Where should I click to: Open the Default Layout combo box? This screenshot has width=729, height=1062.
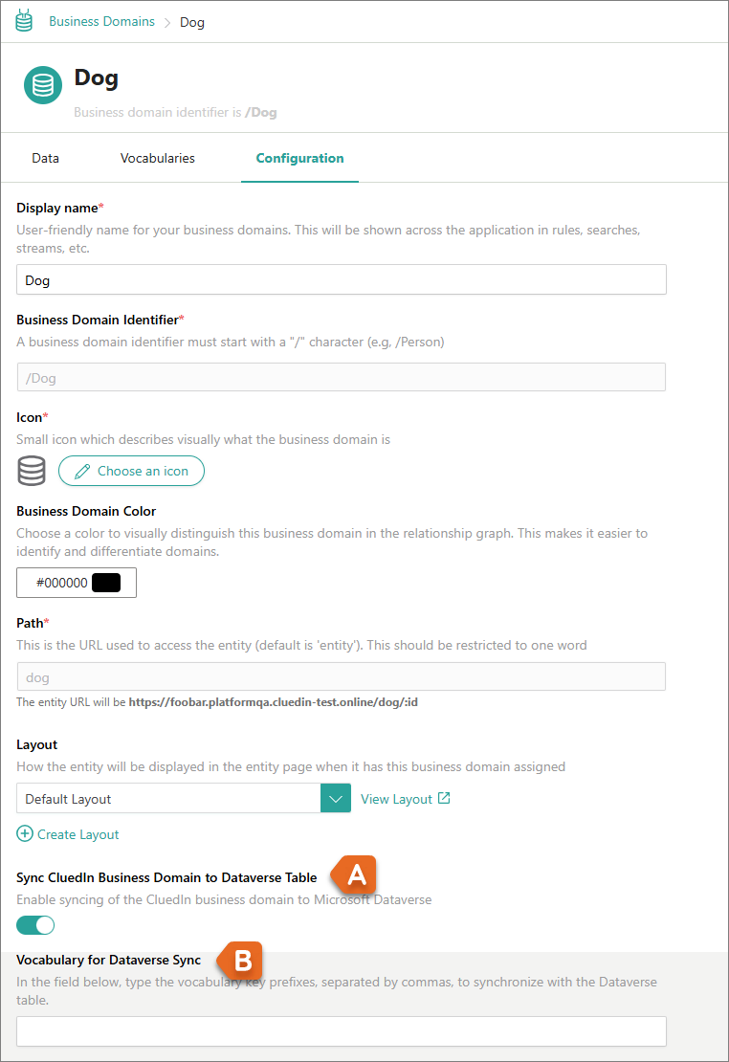coord(168,799)
